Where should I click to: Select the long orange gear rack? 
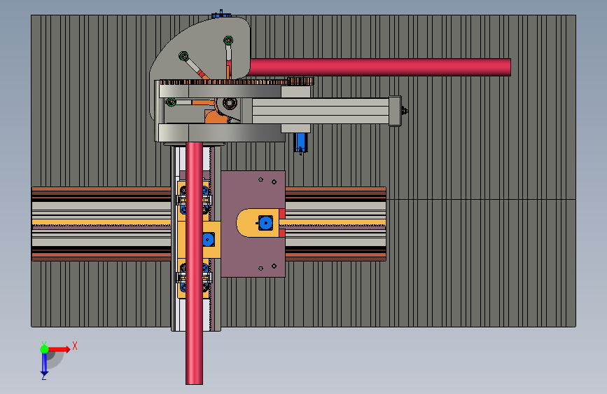225,82
